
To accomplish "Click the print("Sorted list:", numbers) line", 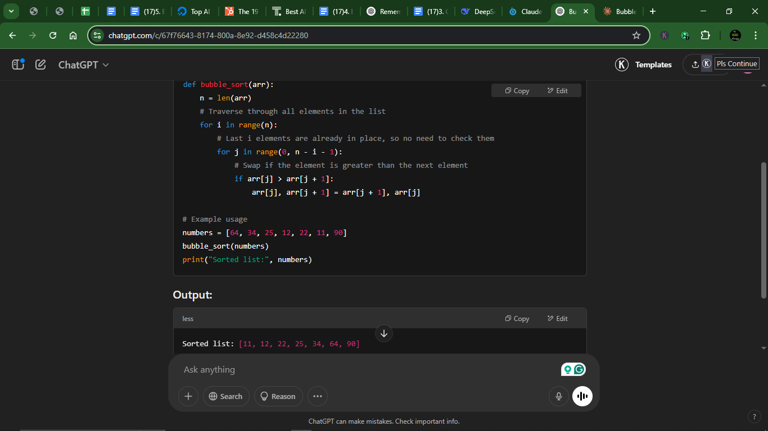I will click(x=247, y=260).
